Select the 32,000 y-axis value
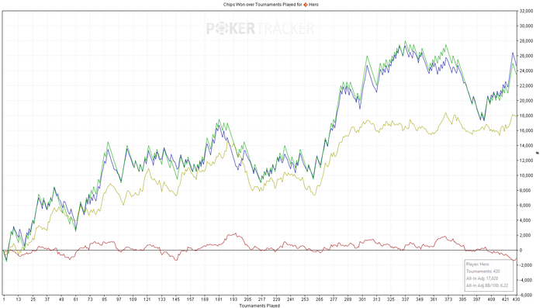Image resolution: width=543 pixels, height=308 pixels. [x=526, y=11]
